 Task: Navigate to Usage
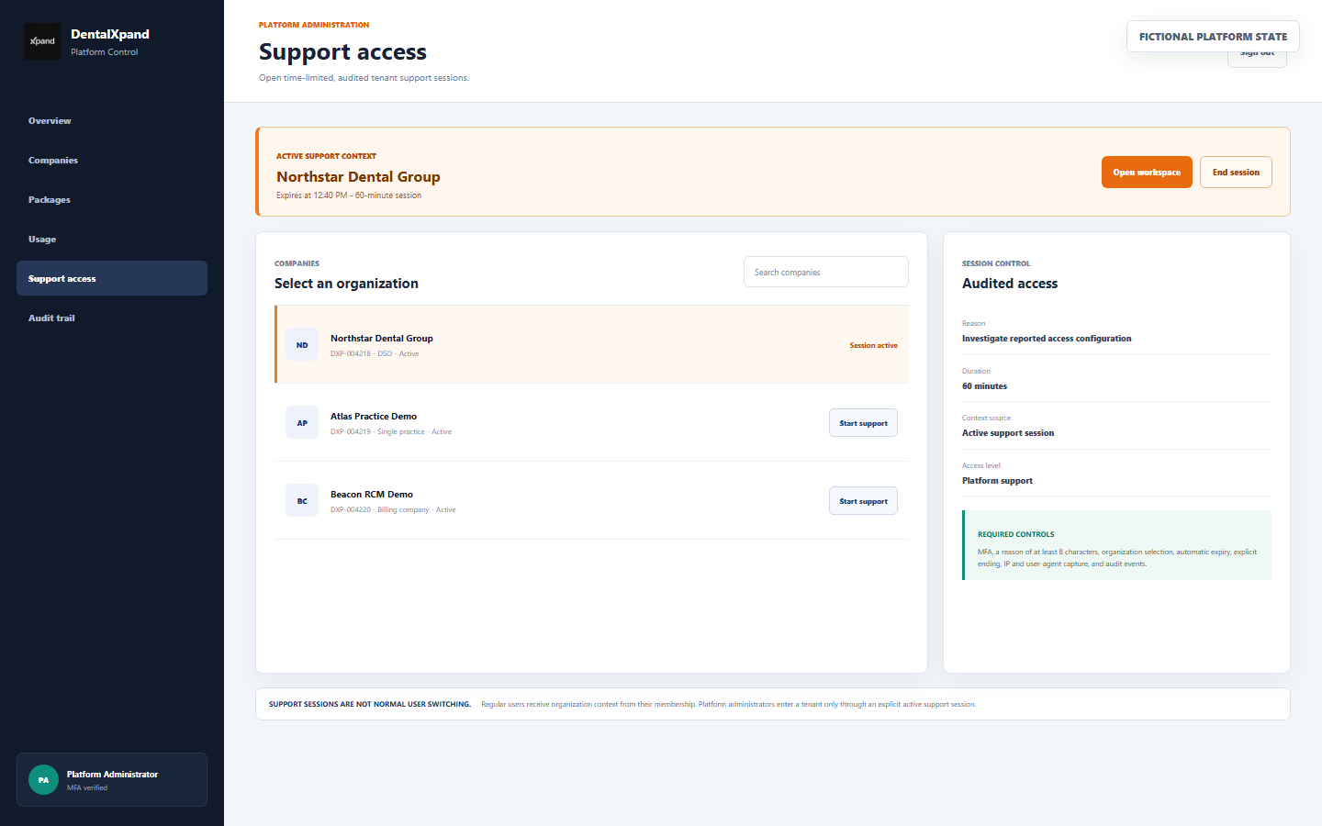[112, 240]
